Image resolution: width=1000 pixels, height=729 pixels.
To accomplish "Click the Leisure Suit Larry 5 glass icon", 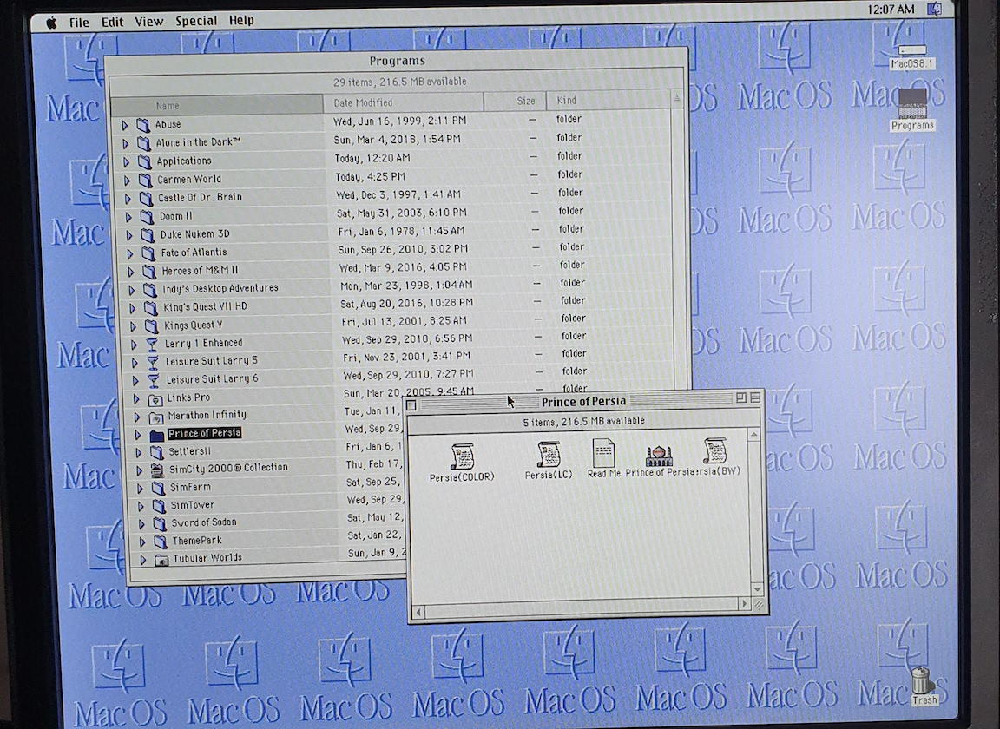I will (x=153, y=361).
